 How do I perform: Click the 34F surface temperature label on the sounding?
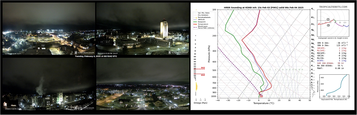pyautogui.click(x=261, y=96)
